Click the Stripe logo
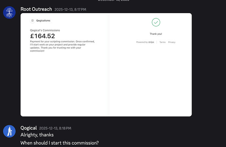Image resolution: width=226 pixels, height=147 pixels. (151, 42)
